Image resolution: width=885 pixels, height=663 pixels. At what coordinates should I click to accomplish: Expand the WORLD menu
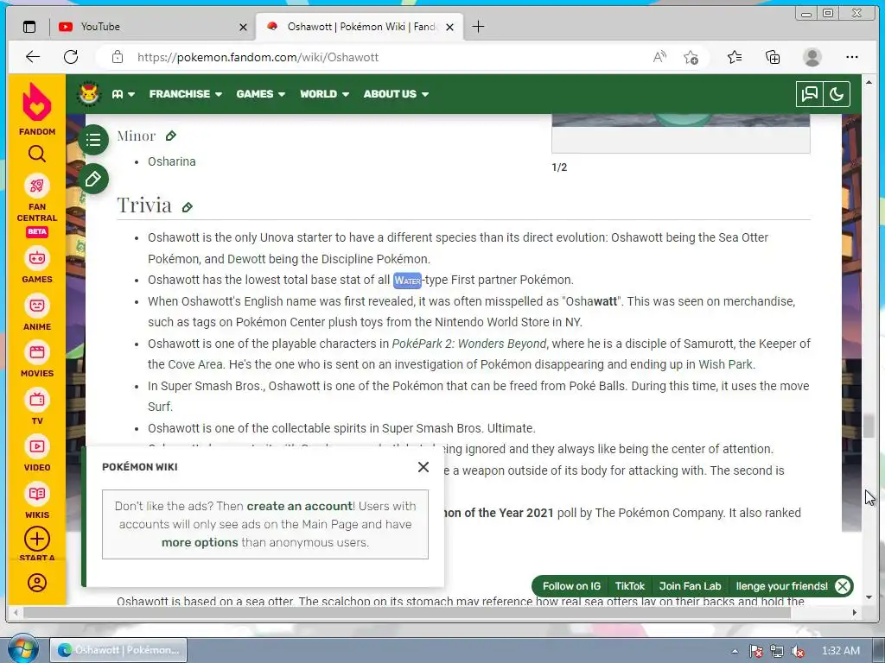tap(325, 94)
